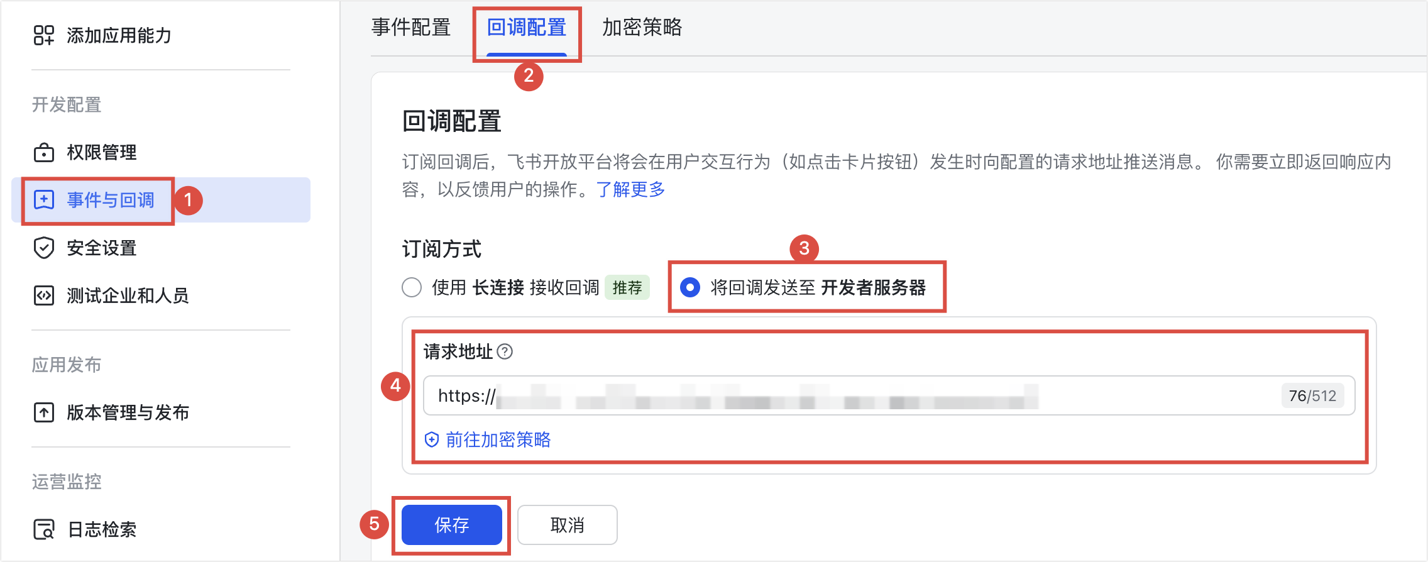Select 将回调发送至开发者服务器 radio option
The height and width of the screenshot is (562, 1428).
click(690, 287)
